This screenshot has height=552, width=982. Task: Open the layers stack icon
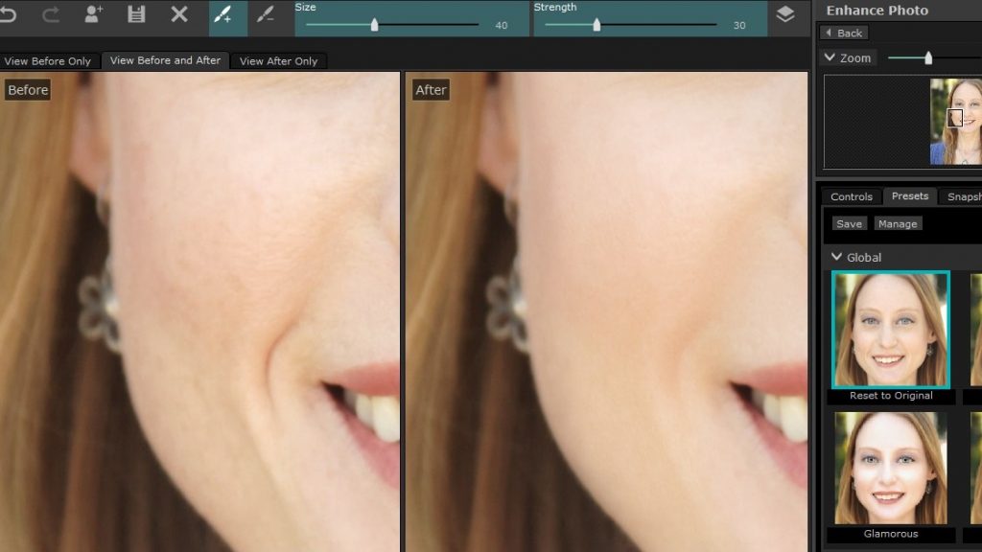[785, 14]
